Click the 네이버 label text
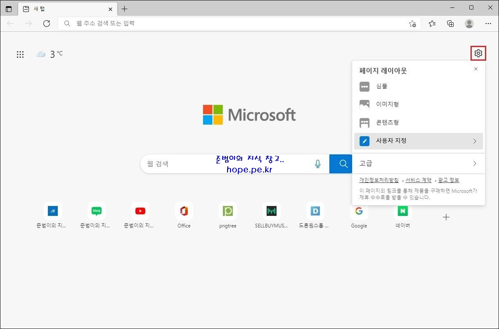The width and height of the screenshot is (499, 329). 403,225
